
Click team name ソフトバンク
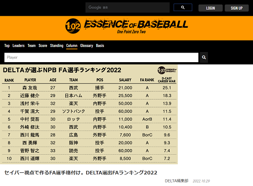tap(73, 111)
